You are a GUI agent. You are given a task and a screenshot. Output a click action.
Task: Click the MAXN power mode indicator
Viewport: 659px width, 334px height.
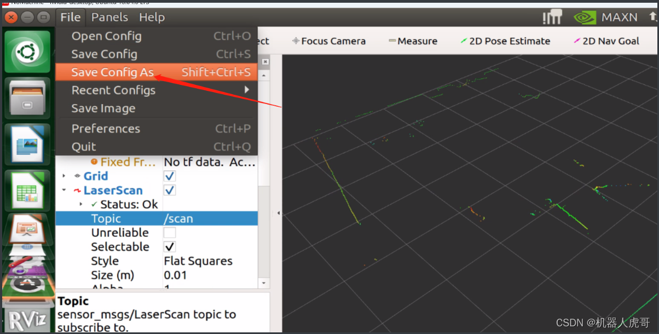[620, 18]
